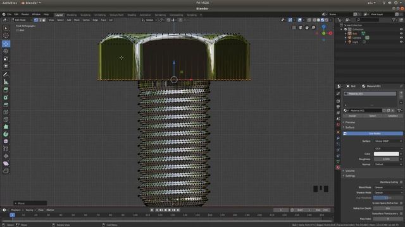Switch to the Modeling workspace tab
The width and height of the screenshot is (405, 227).
(72, 15)
